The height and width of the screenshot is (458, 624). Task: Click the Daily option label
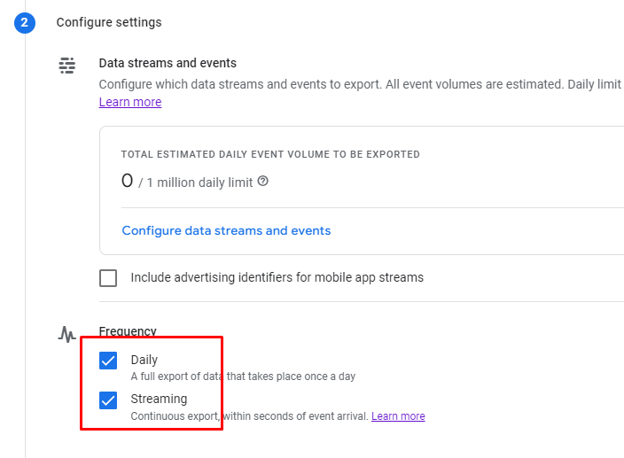pos(144,360)
